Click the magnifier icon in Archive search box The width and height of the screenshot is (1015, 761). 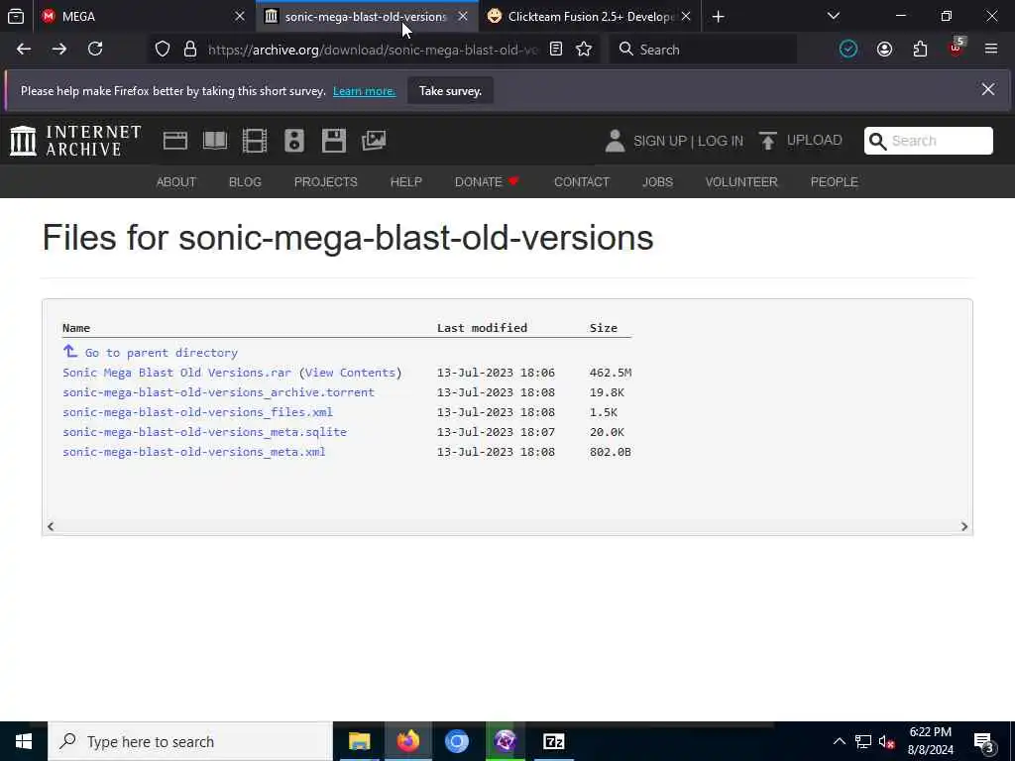[x=878, y=141]
